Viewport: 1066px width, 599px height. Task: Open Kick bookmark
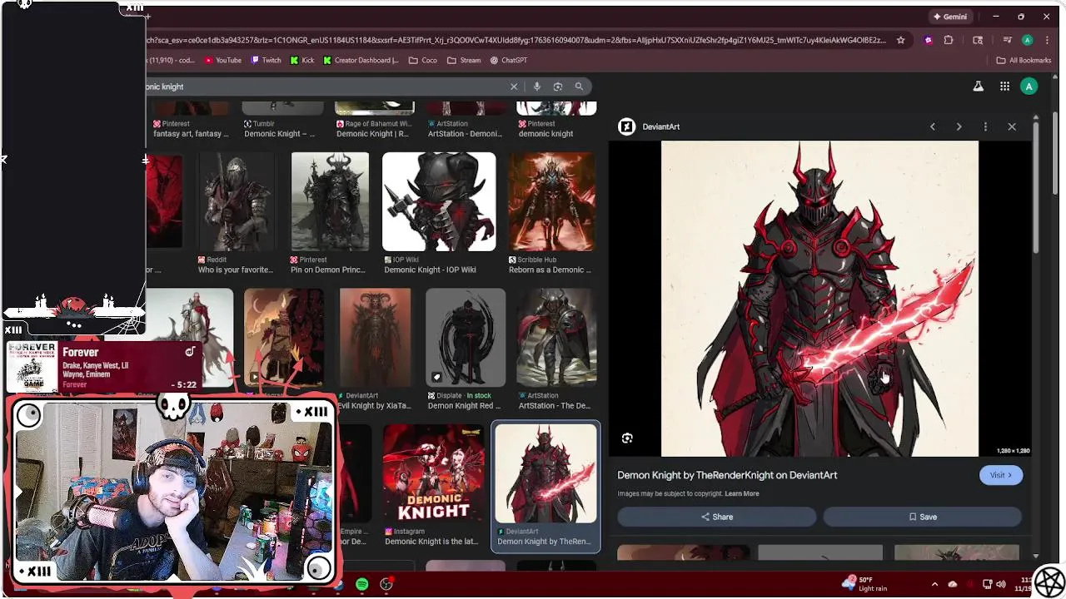tap(302, 60)
